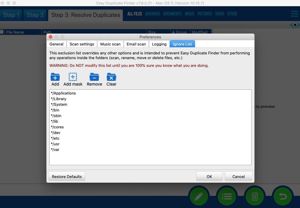300x208 pixels.
Task: Open the Logging tab
Action: point(159,44)
